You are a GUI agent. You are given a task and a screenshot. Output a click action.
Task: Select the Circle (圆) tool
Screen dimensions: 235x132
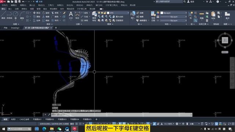click(15, 15)
